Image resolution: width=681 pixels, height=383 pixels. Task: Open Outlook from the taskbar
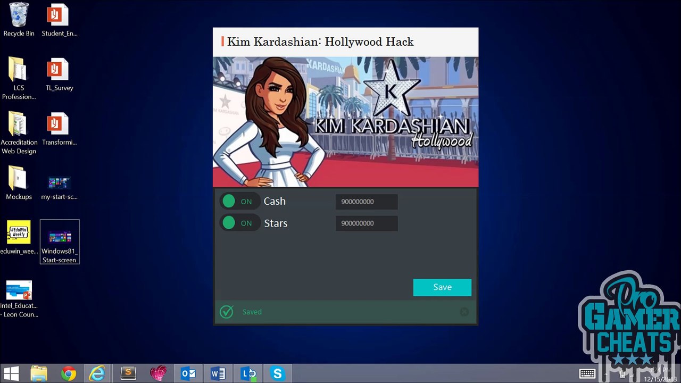pyautogui.click(x=188, y=373)
